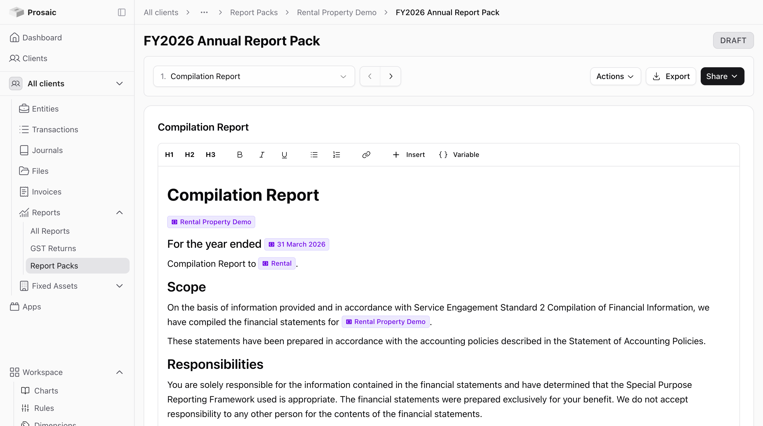Open the Actions dropdown menu
Viewport: 763px width, 426px height.
tap(615, 76)
